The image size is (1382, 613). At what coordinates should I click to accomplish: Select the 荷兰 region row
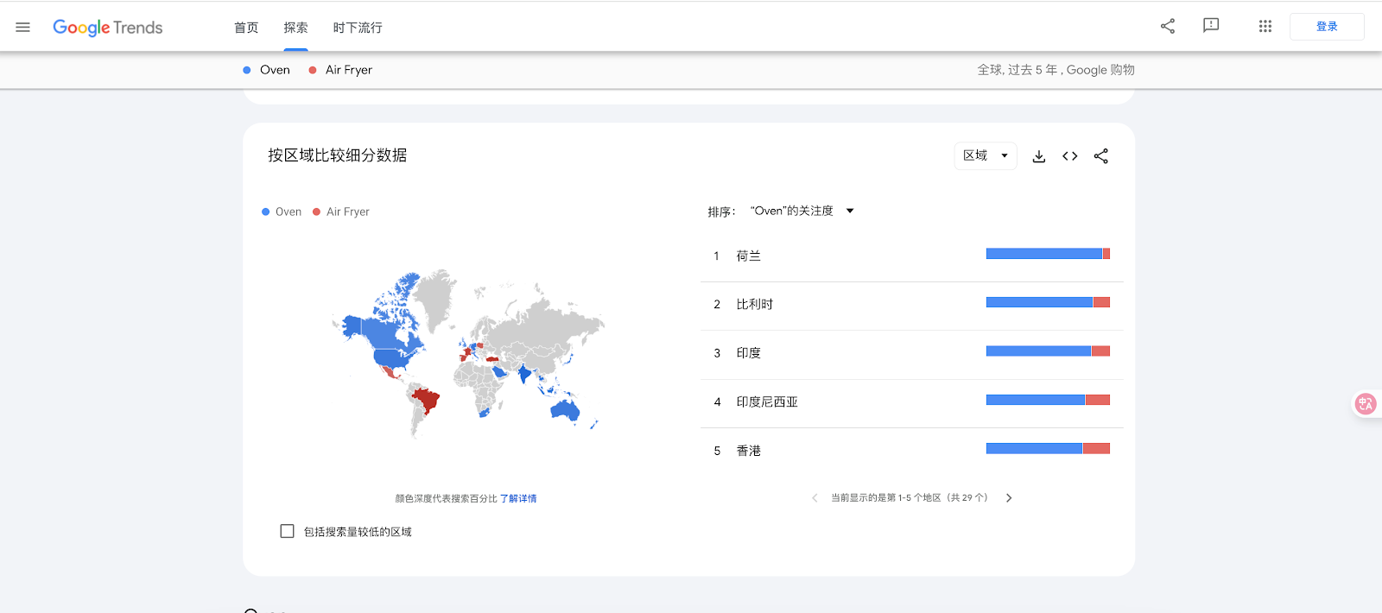[x=912, y=256]
